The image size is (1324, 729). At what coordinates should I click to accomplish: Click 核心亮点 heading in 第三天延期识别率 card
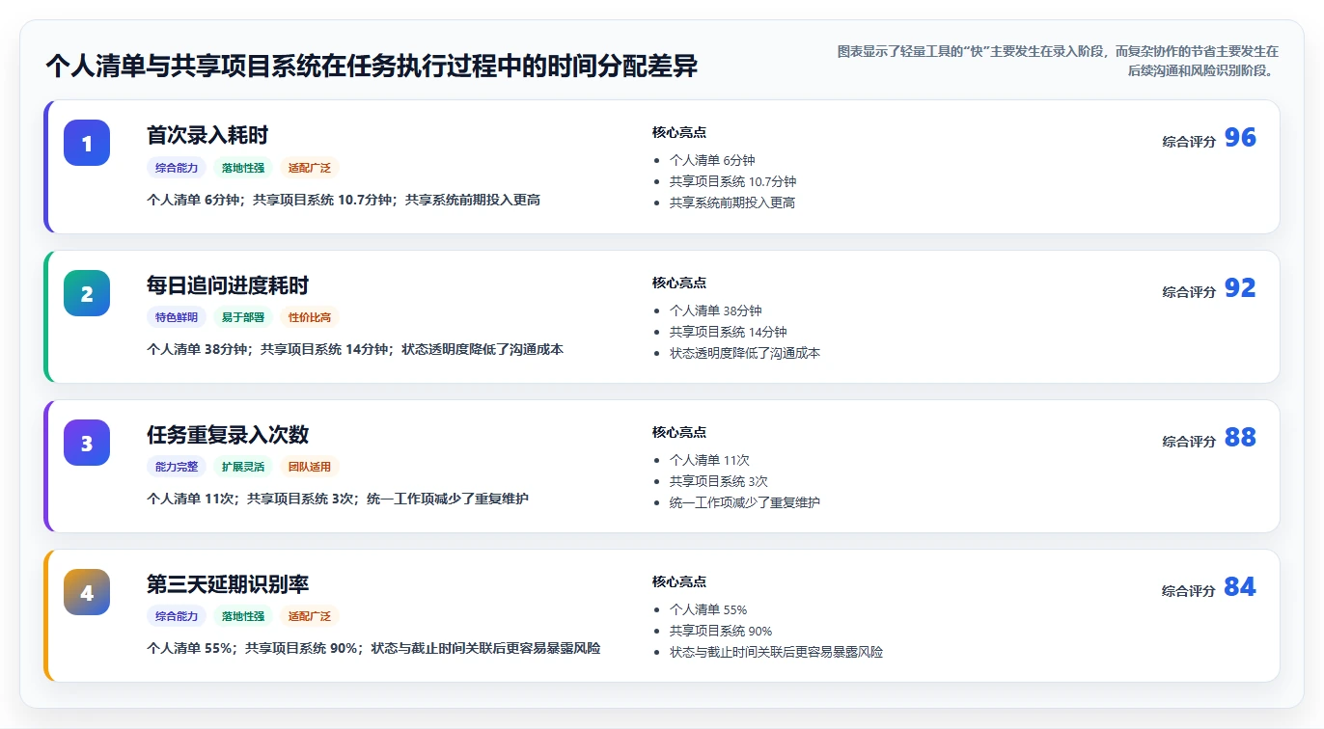tap(679, 582)
